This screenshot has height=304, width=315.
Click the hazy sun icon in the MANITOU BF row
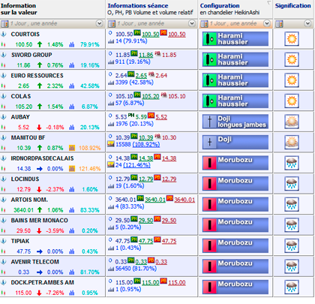point(292,143)
